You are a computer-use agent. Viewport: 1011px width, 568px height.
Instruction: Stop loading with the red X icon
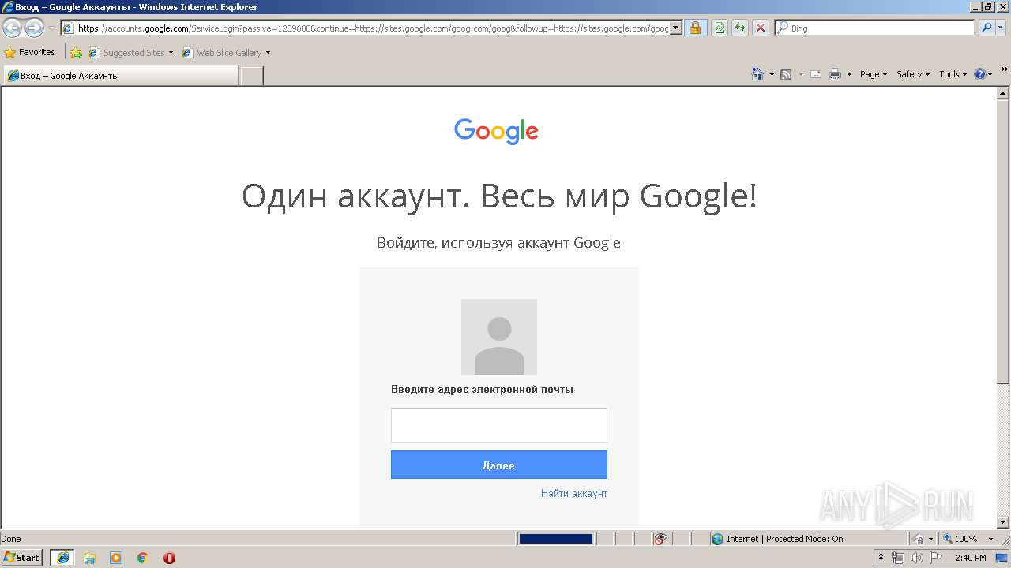coord(761,28)
